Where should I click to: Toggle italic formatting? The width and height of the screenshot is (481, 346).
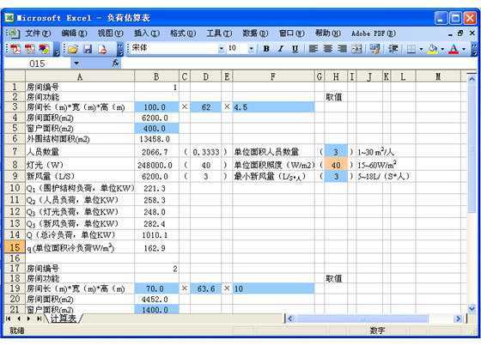coord(280,49)
